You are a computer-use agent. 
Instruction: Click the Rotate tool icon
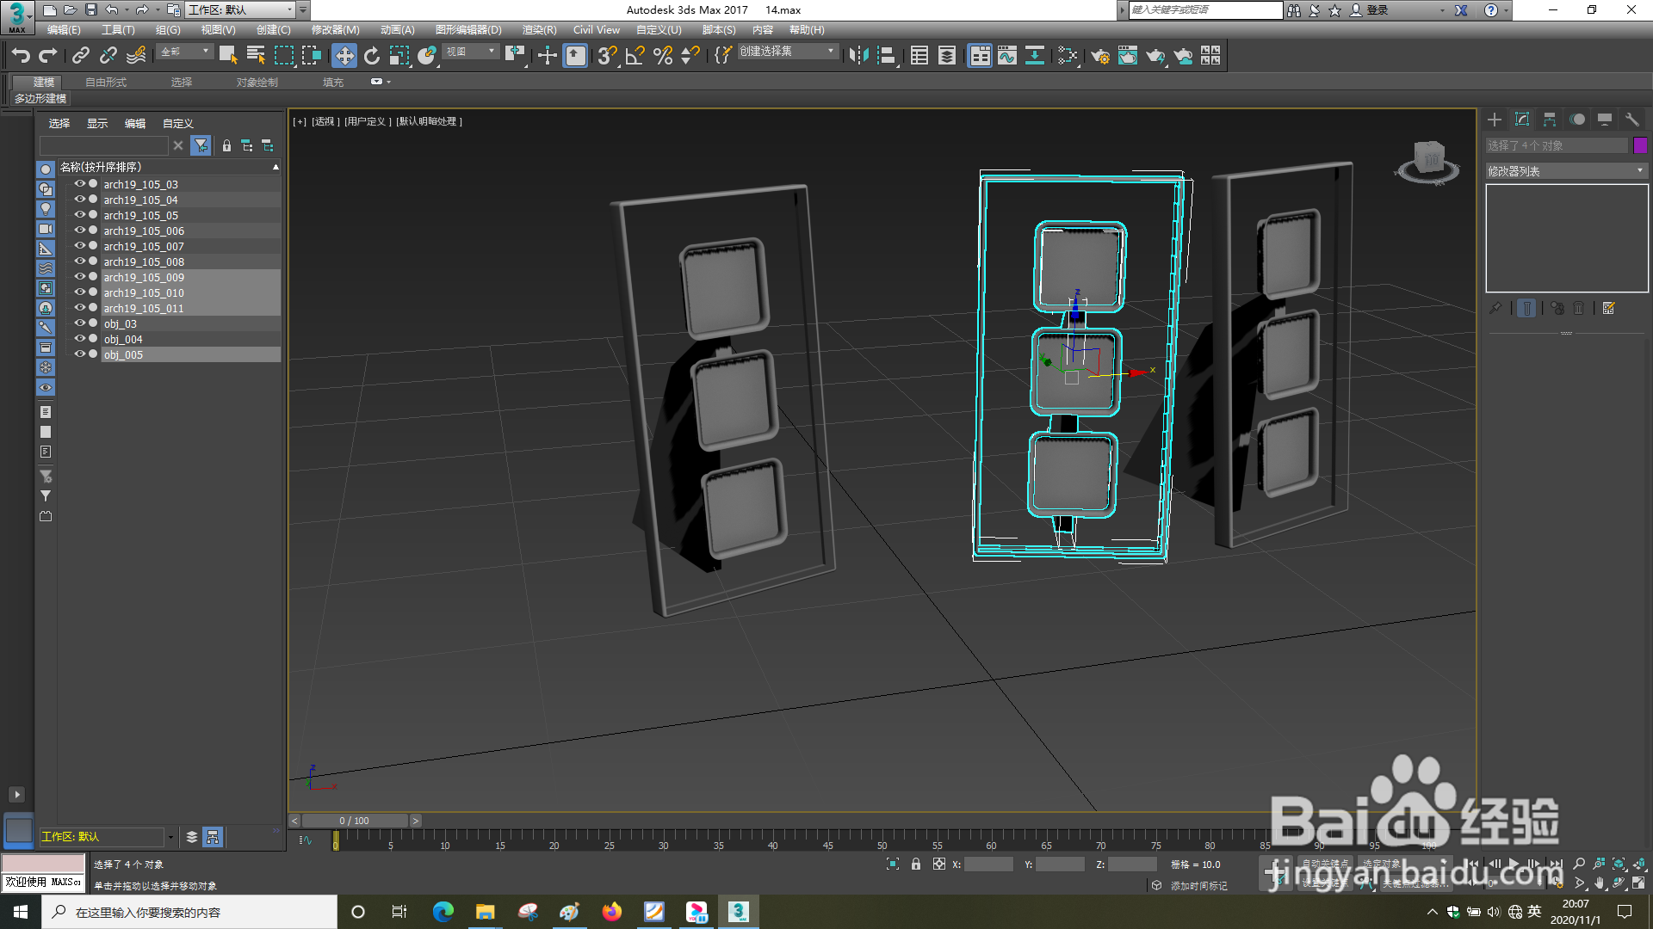[372, 56]
